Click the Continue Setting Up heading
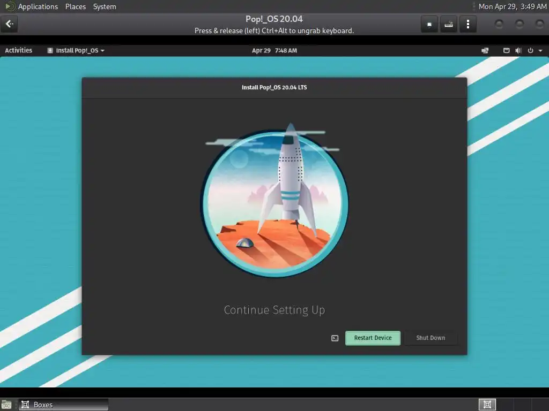Screen dimensions: 549x411 coord(274,310)
